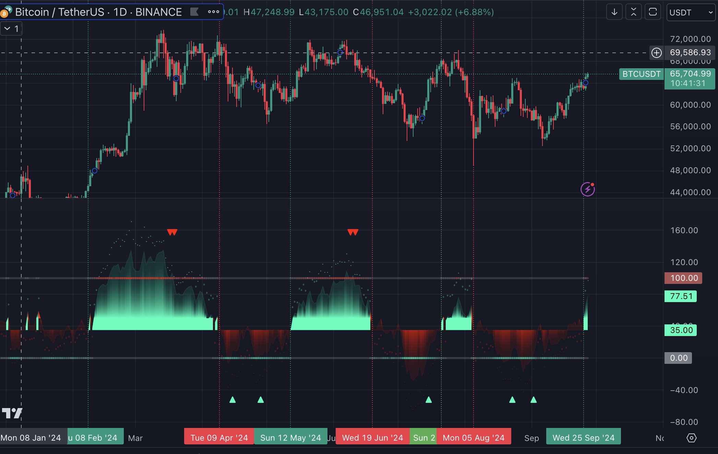Click the 56,000.00 price axis label
Image resolution: width=718 pixels, height=454 pixels.
pos(690,127)
